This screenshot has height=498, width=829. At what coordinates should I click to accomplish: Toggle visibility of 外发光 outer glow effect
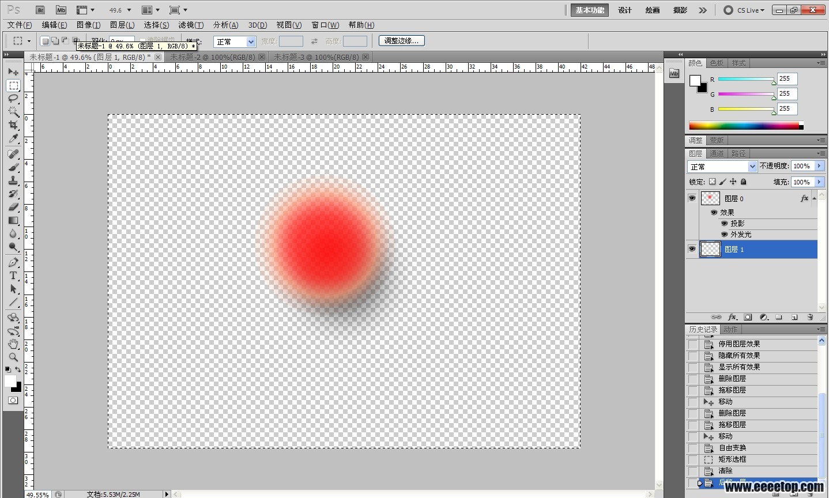(x=724, y=234)
